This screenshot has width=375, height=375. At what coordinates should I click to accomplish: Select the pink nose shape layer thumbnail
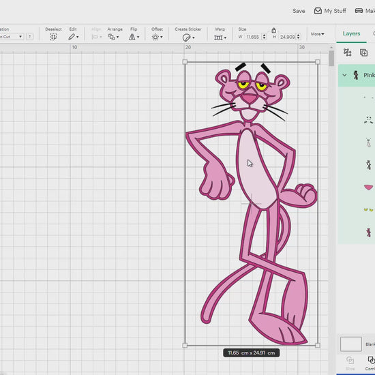[x=368, y=187]
